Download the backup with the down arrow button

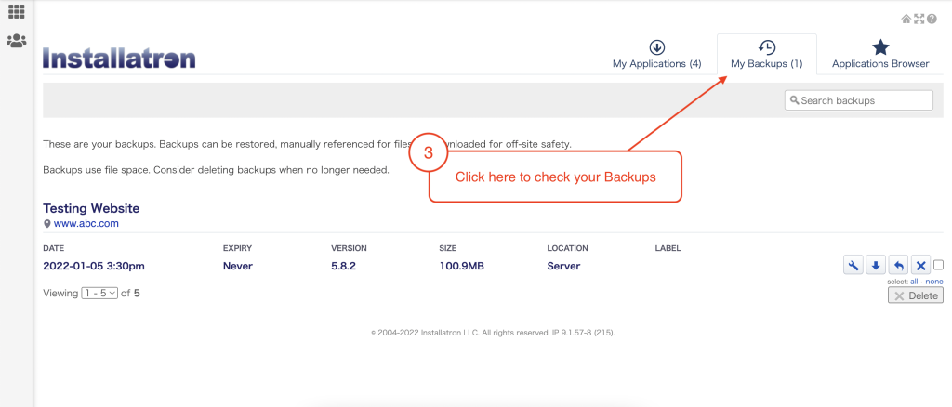pyautogui.click(x=876, y=265)
